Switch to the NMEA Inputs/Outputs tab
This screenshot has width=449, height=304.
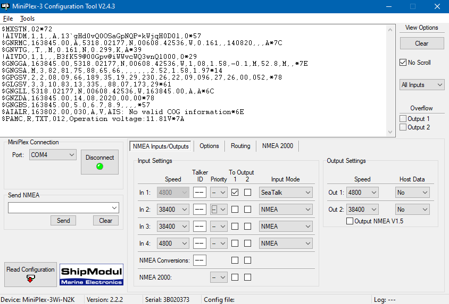point(161,146)
